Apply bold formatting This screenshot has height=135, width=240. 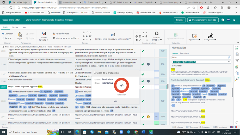84,33
